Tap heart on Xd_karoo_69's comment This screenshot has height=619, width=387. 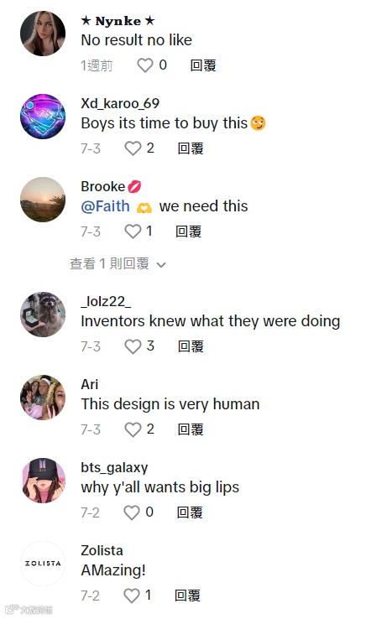(x=133, y=148)
